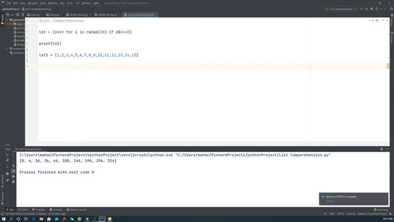Click Update link in PyCharm notification

(330, 201)
